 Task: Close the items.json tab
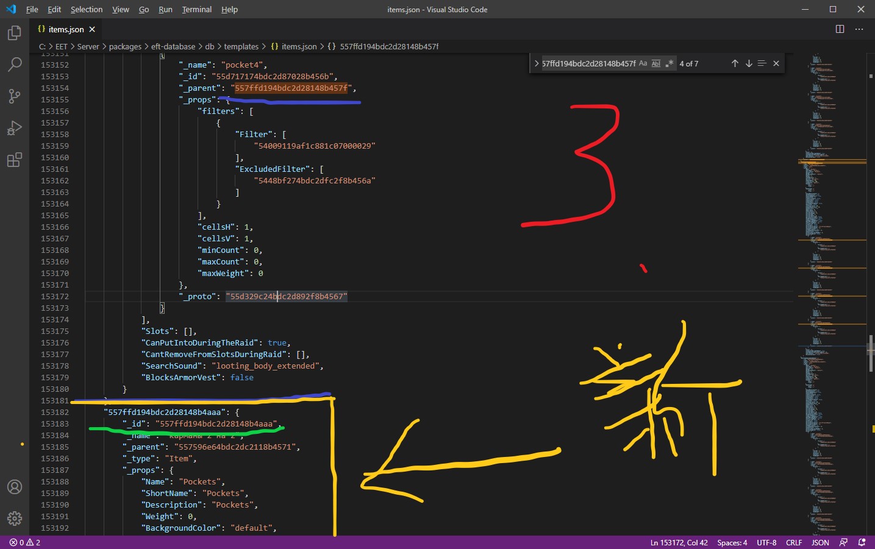tap(92, 29)
